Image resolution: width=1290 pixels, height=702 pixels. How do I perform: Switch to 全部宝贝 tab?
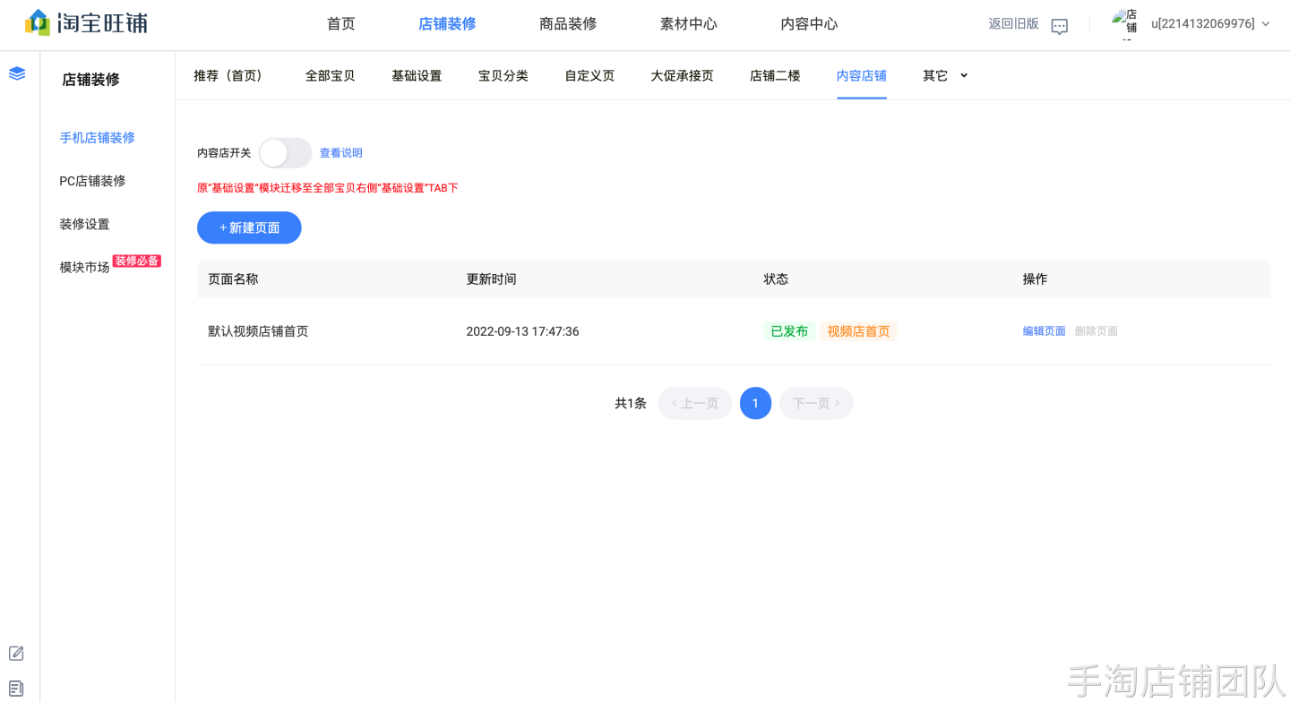tap(331, 75)
